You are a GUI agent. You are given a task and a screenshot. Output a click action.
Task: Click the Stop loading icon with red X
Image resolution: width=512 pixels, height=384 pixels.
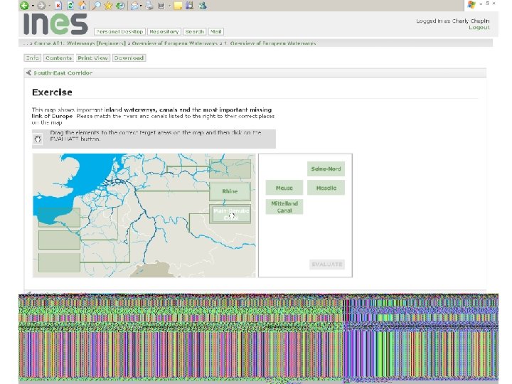58,5
